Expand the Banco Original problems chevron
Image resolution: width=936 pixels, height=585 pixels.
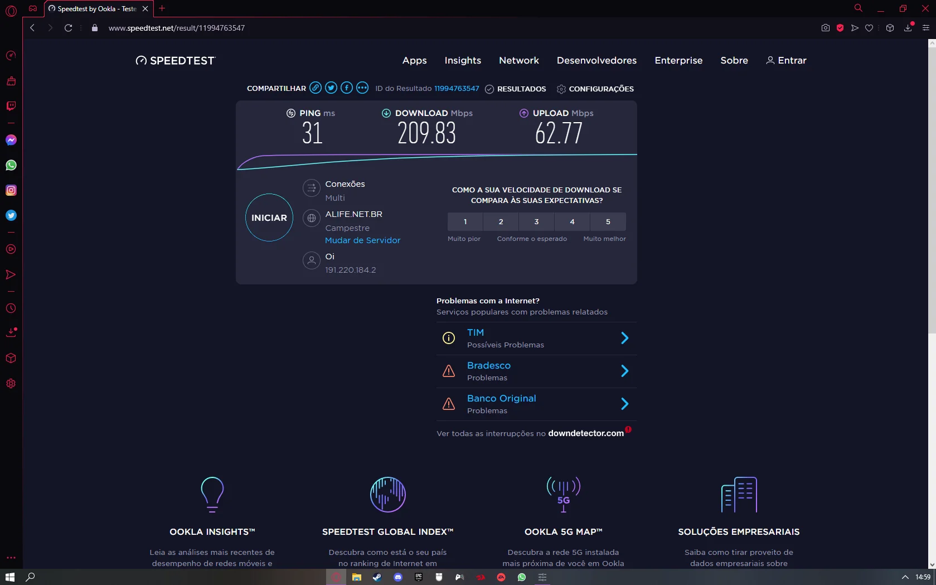[625, 404]
